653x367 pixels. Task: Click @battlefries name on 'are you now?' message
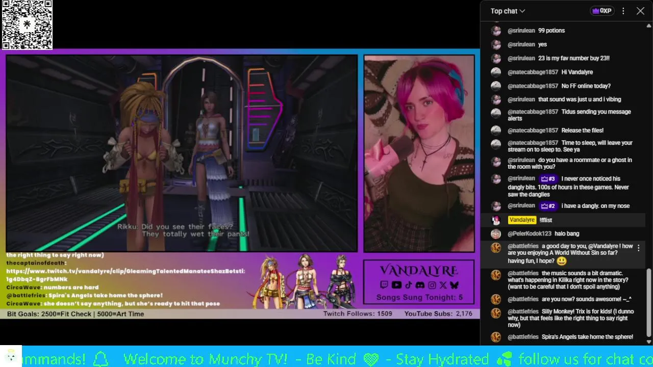523,299
